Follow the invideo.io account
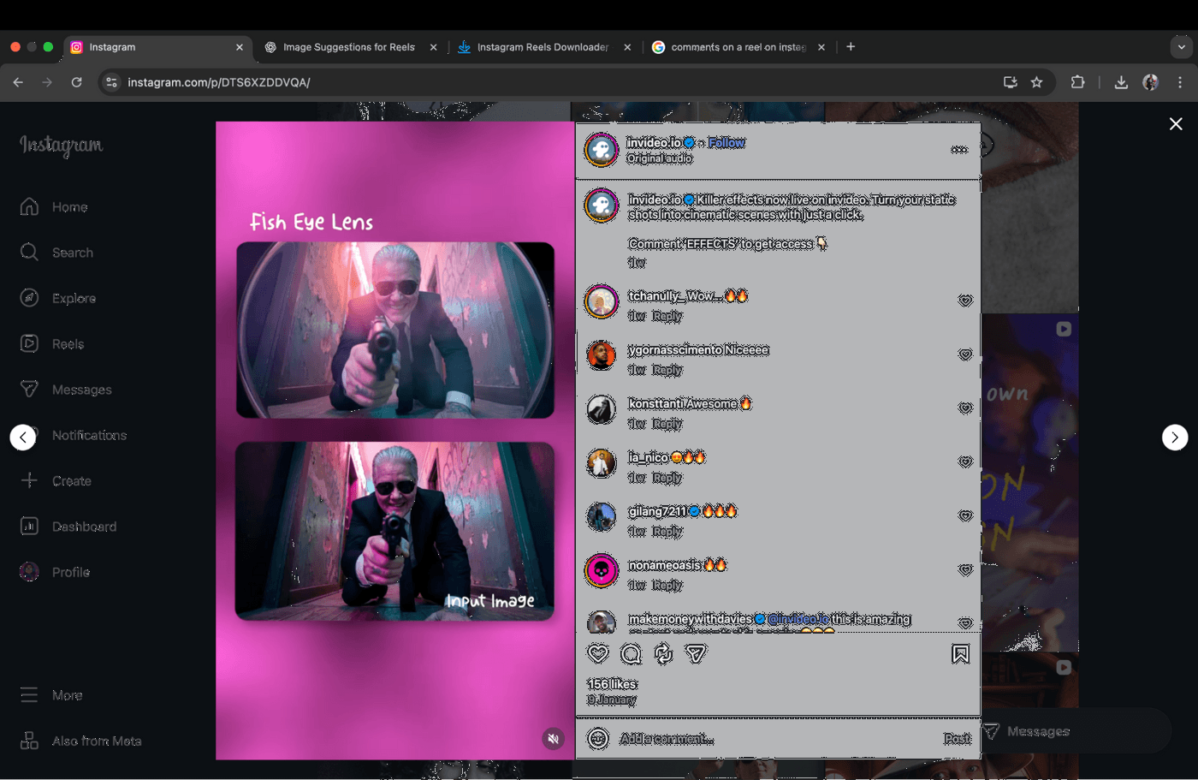1198x780 pixels. 726,143
